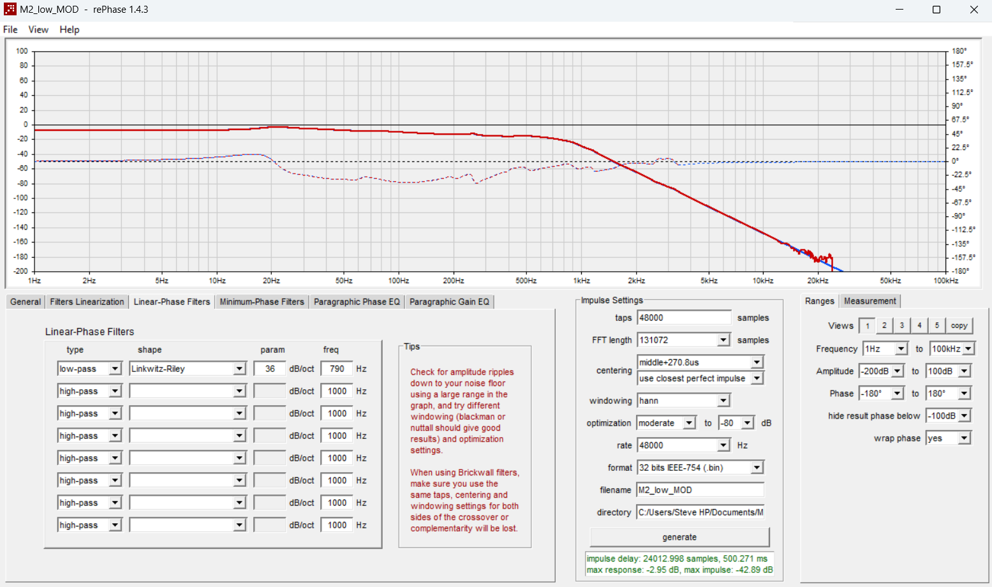The width and height of the screenshot is (992, 587).
Task: Open the Help menu
Action: (69, 29)
